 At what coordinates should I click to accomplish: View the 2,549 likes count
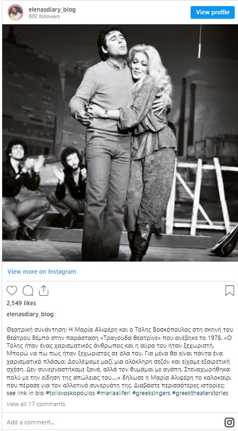click(x=21, y=303)
